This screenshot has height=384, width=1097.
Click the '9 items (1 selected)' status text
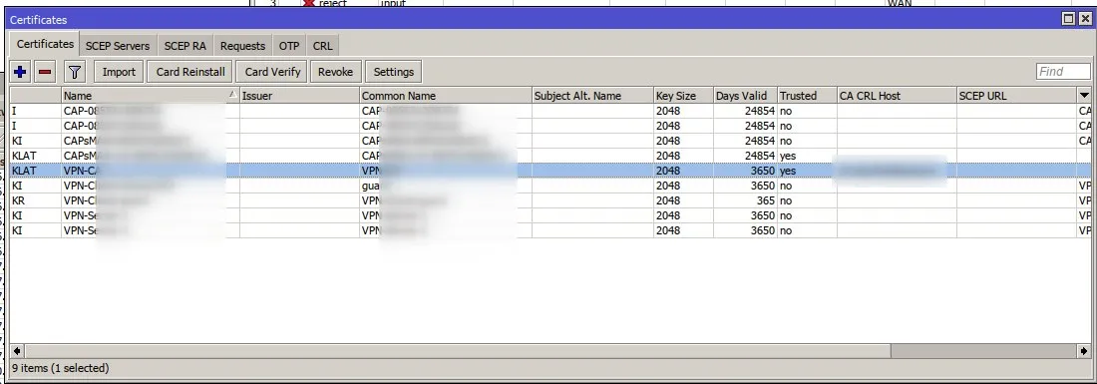[x=61, y=368]
